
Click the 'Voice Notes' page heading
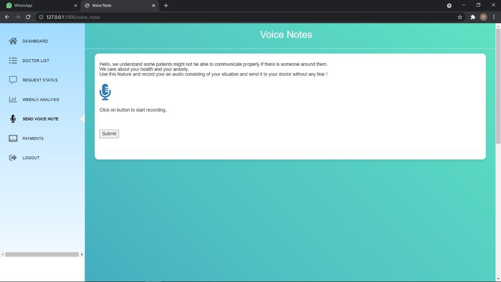pyautogui.click(x=286, y=34)
